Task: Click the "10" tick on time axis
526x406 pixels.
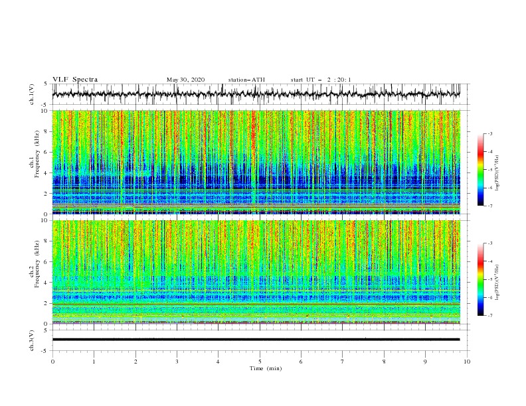Action: tap(467, 362)
